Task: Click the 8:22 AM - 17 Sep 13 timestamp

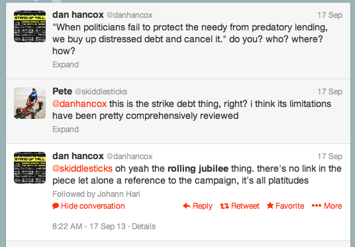Action: coord(89,227)
